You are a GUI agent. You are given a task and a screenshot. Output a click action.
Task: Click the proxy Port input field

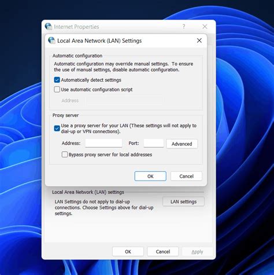coord(154,143)
